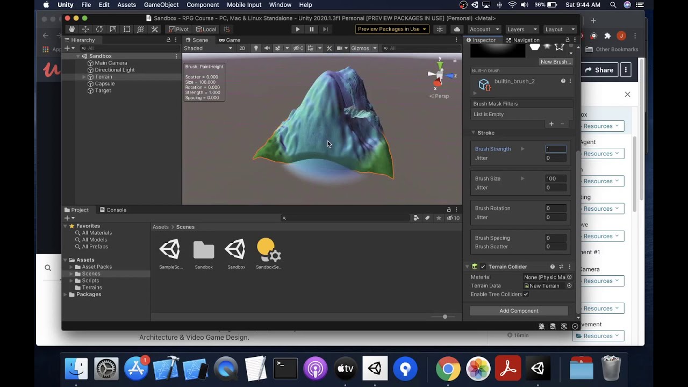Click the Pause button
This screenshot has height=387, width=688.
click(312, 29)
